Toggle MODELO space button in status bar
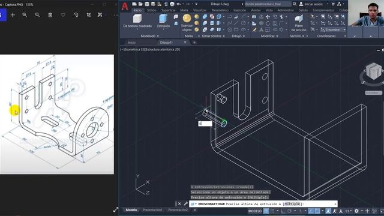Screen dimensions: 384x216 coord(254,211)
